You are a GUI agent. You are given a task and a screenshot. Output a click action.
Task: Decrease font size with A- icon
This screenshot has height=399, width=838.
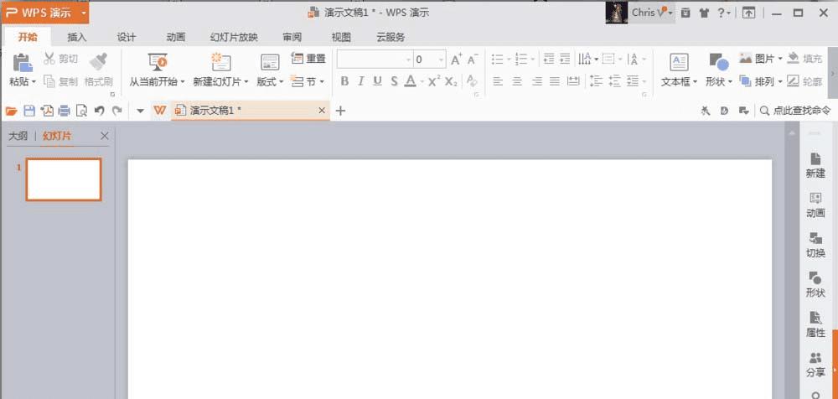473,60
